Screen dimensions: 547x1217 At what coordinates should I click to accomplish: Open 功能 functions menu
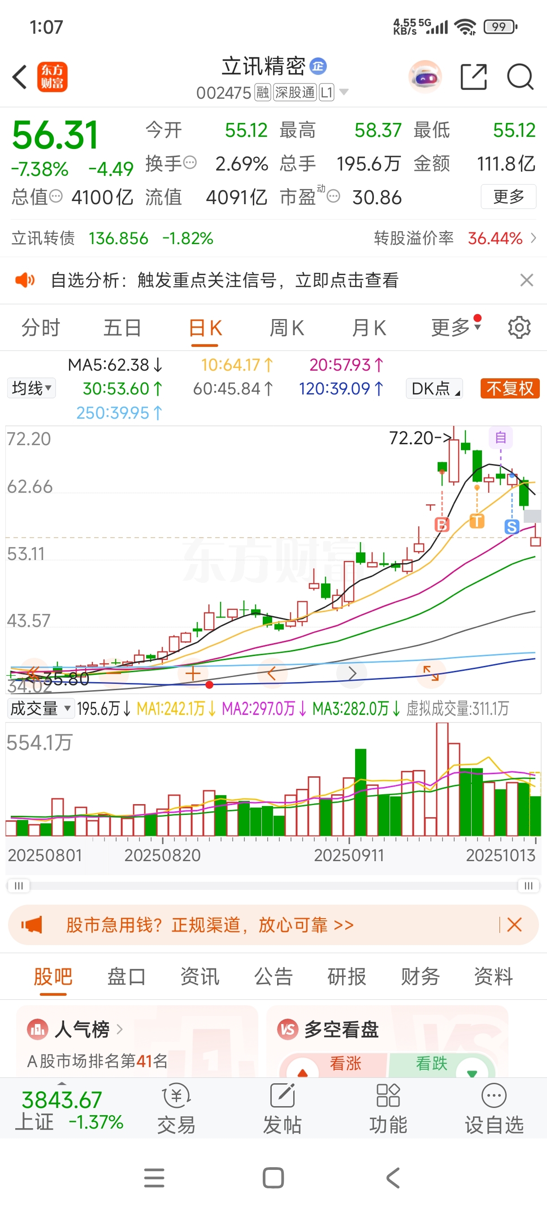pyautogui.click(x=388, y=1108)
